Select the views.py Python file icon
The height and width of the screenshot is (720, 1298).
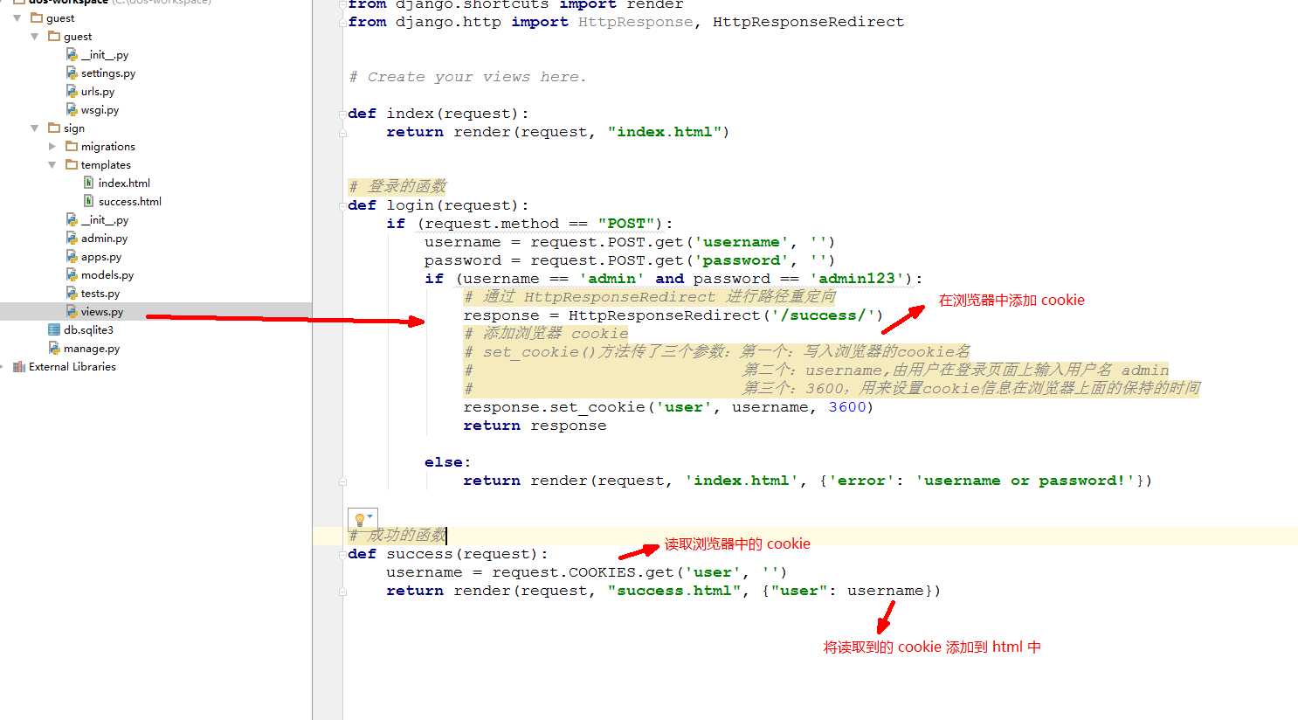[x=72, y=312]
